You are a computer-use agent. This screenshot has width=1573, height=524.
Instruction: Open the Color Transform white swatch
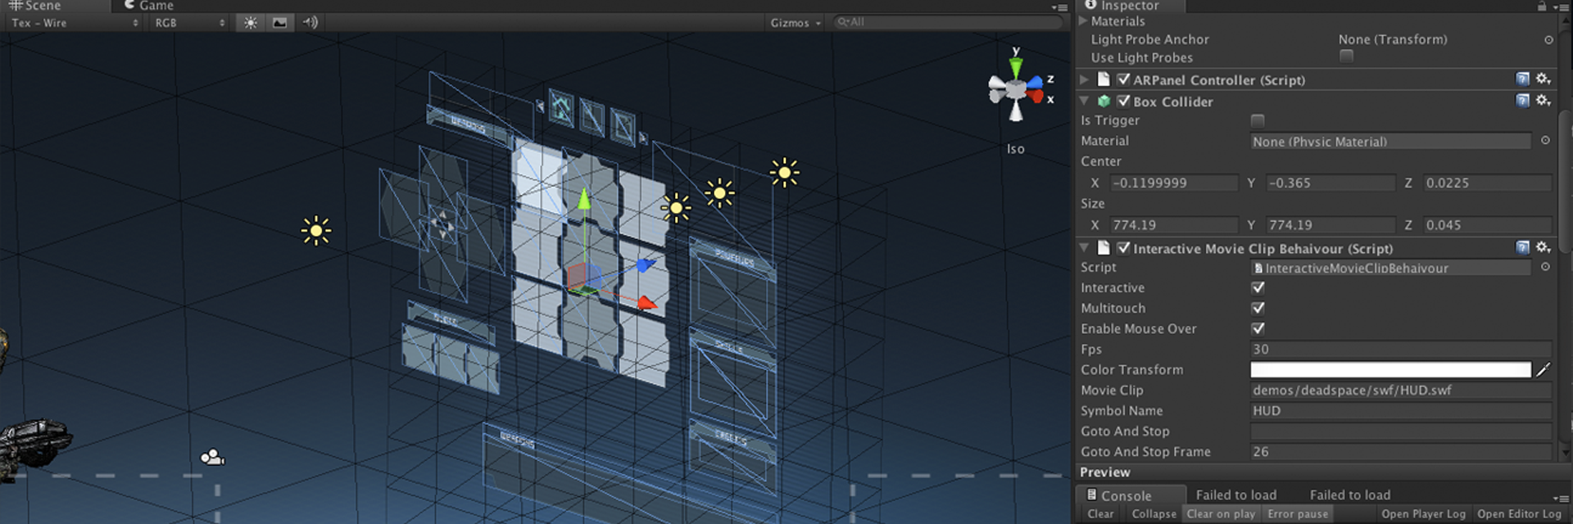pyautogui.click(x=1390, y=370)
